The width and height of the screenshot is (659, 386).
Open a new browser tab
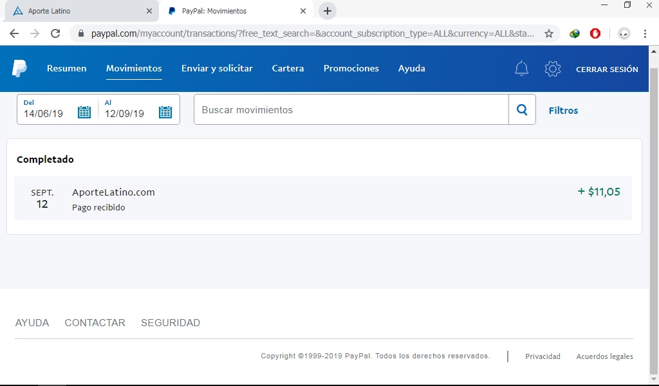click(328, 11)
